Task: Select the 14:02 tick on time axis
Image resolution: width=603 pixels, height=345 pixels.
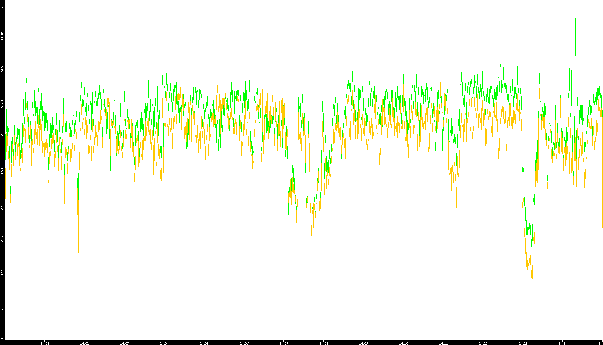Action: click(x=84, y=343)
